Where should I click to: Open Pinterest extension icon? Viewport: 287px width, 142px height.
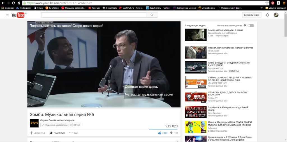(273, 3)
